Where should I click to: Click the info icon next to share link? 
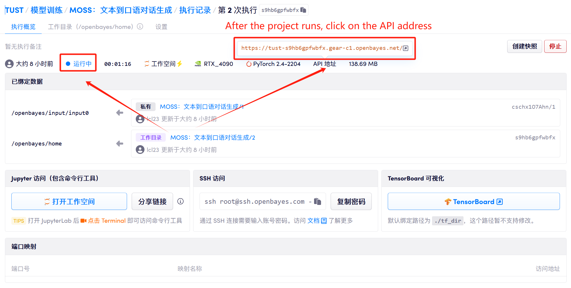coord(180,201)
